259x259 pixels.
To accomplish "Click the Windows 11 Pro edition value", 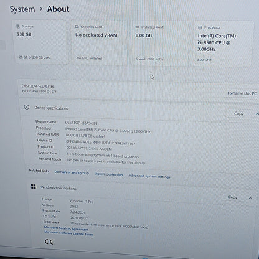I will pyautogui.click(x=82, y=201).
